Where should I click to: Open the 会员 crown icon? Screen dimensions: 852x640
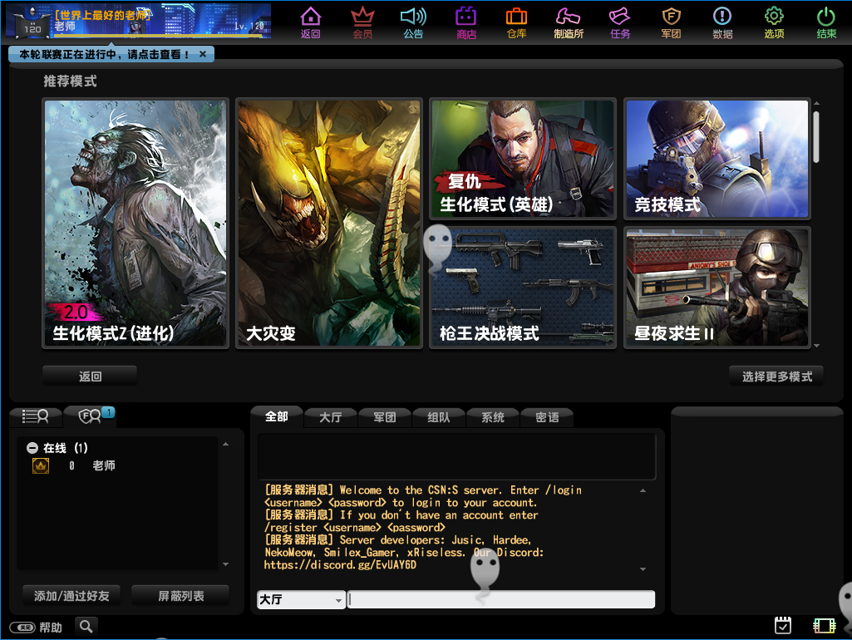click(x=362, y=22)
